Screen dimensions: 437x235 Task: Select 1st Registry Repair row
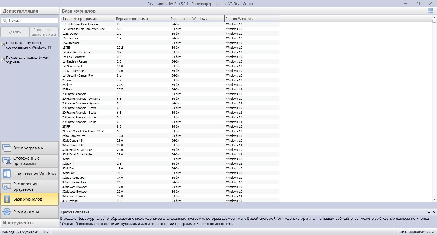[170, 61]
